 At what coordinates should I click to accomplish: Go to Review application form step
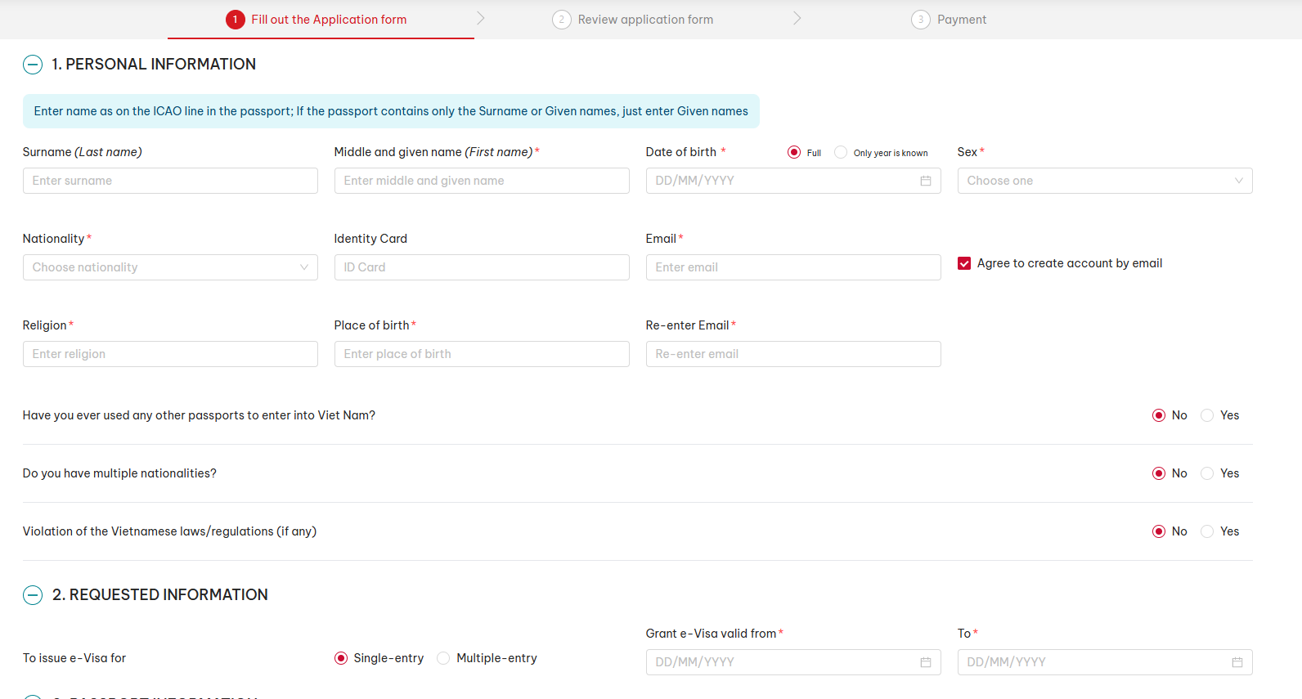pos(633,20)
